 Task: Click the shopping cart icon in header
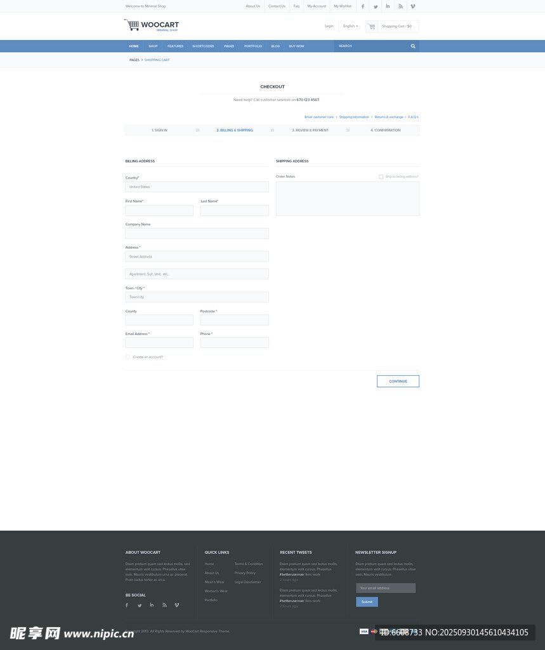[x=372, y=27]
